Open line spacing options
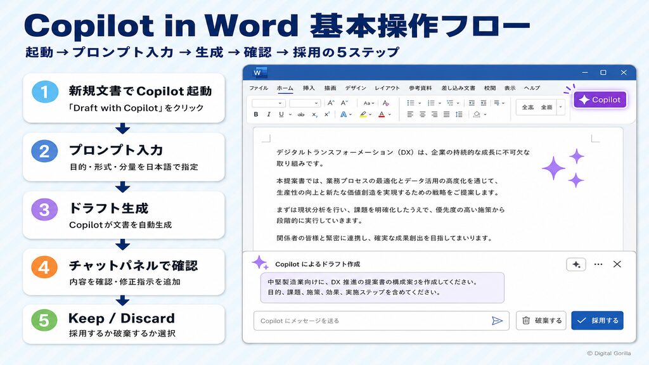The height and width of the screenshot is (365, 649). coord(459,114)
